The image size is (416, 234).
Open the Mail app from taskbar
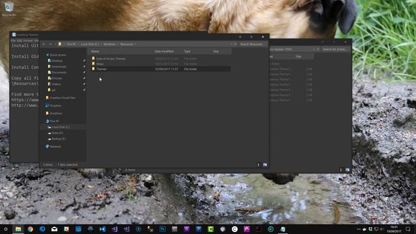tap(54, 229)
